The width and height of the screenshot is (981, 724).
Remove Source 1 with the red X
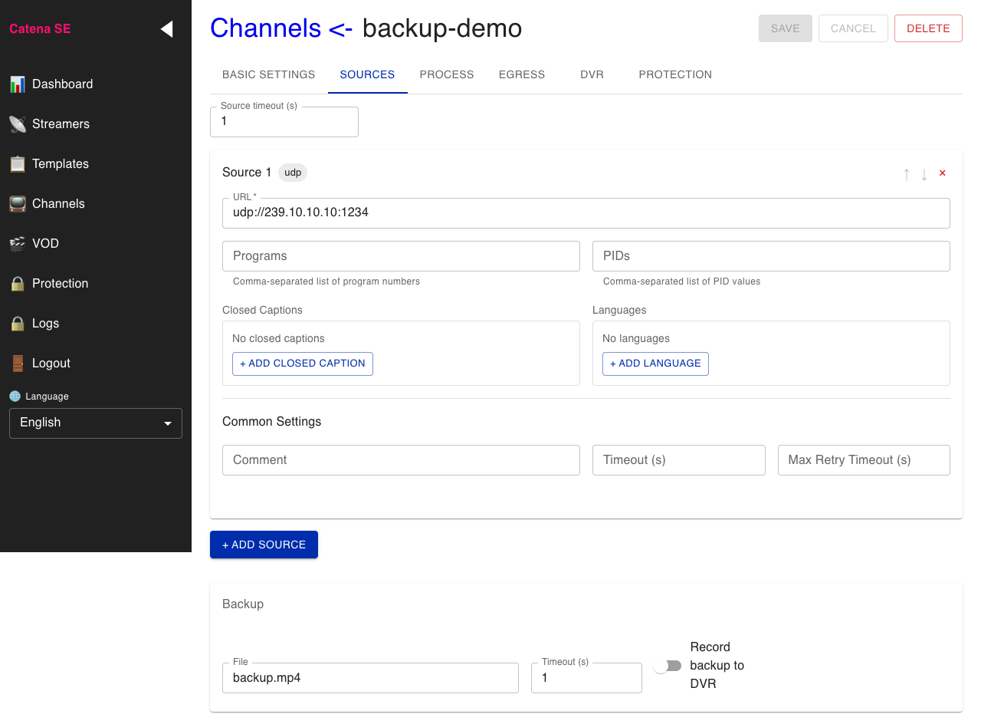pyautogui.click(x=942, y=173)
